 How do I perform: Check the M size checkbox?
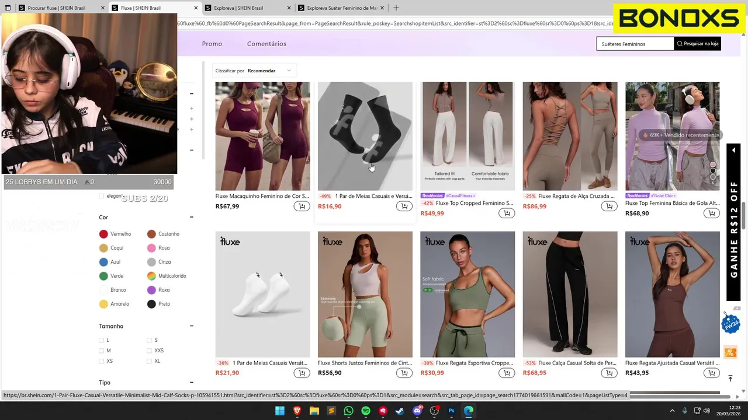(101, 351)
